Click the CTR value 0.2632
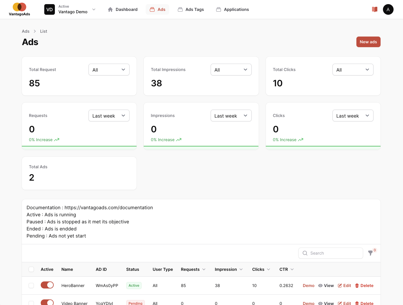Screen dimensions: 403x305 click(286, 286)
